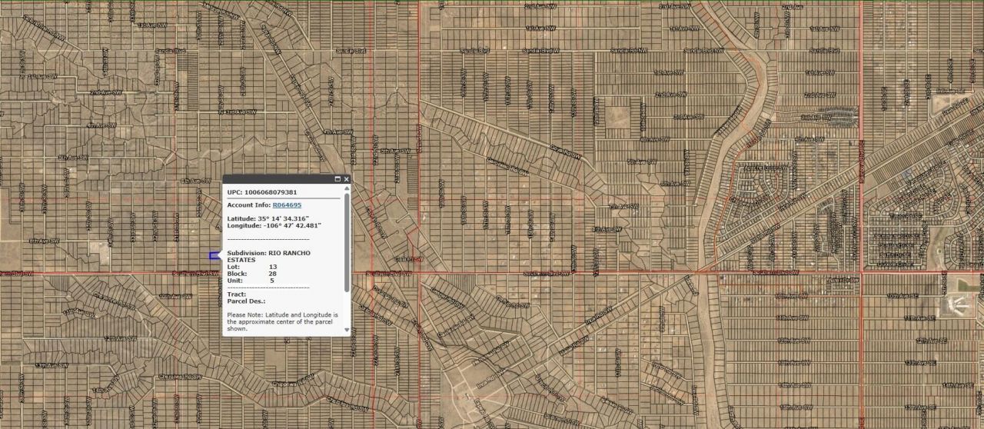Click the popup vertical scrollbar thumb
The width and height of the screenshot is (984, 429).
(347, 242)
